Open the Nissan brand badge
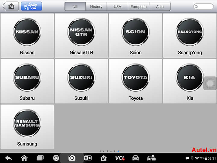Screen dimensions: 217x163 [x=27, y=32]
